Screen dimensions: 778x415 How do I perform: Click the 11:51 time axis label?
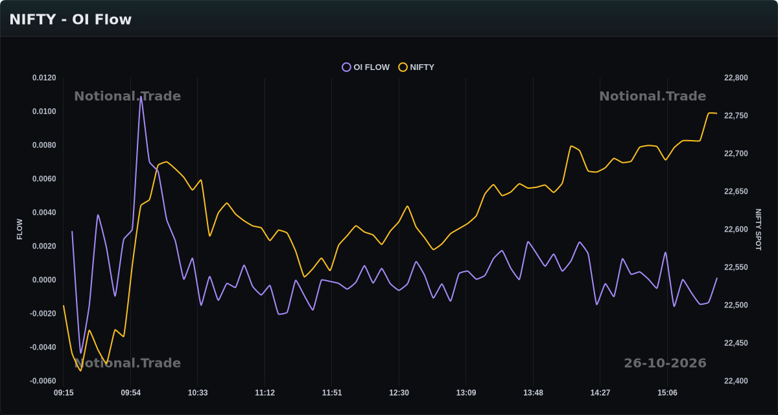coord(332,393)
